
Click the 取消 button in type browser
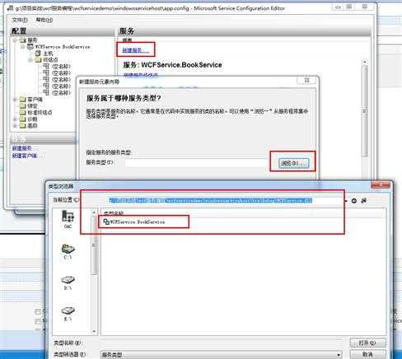coord(367,354)
